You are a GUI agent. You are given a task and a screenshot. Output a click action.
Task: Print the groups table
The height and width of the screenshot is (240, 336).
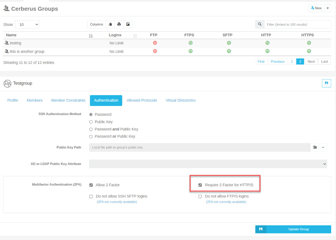[x=119, y=24]
